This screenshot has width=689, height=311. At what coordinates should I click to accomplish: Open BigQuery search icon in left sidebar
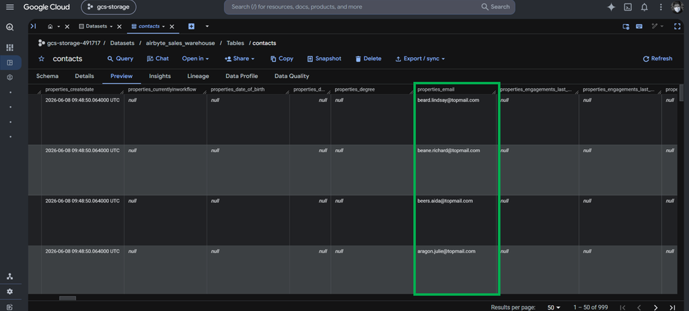(x=9, y=27)
